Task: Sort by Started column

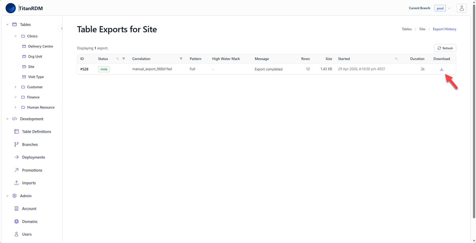Action: coord(396,59)
